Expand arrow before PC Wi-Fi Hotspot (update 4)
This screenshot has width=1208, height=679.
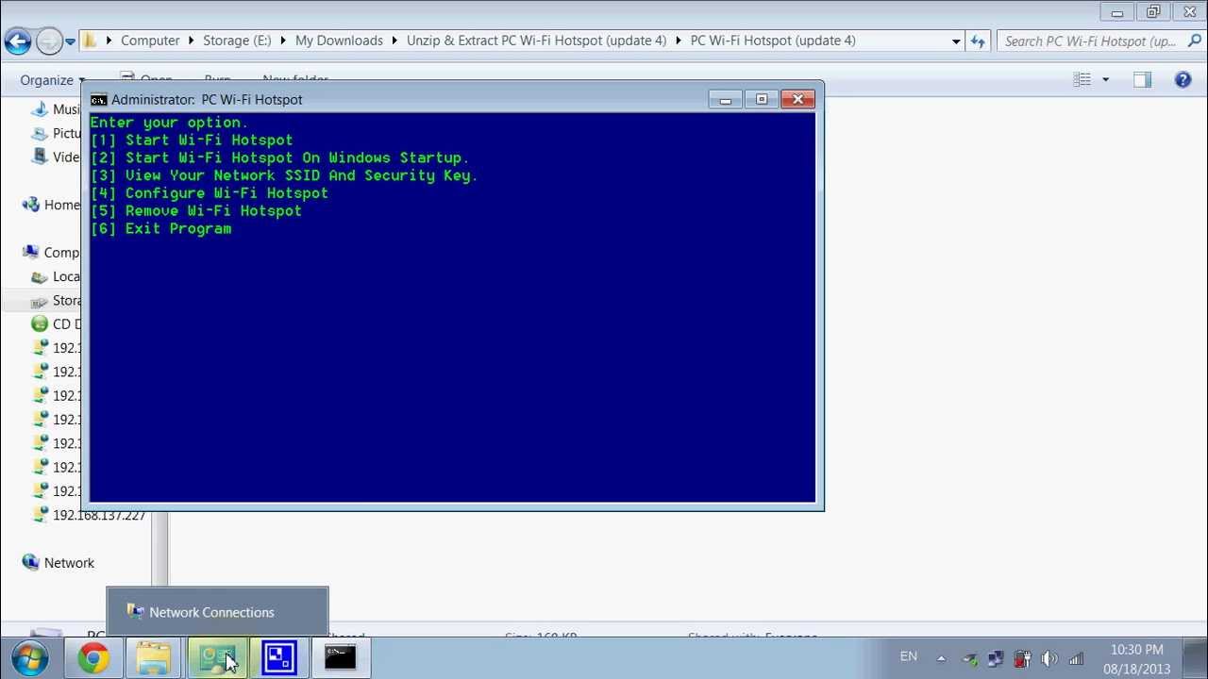coord(679,41)
